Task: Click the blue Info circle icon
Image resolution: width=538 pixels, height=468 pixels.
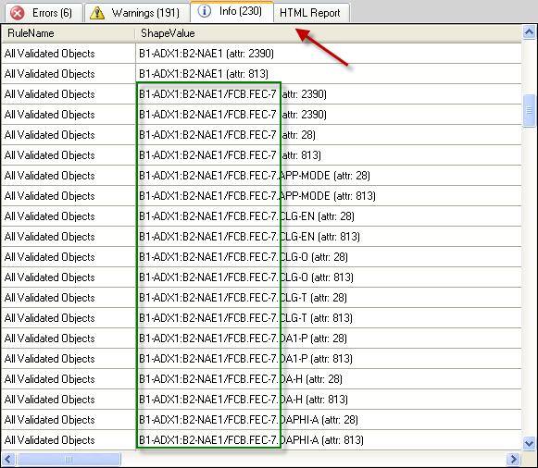Action: click(204, 11)
